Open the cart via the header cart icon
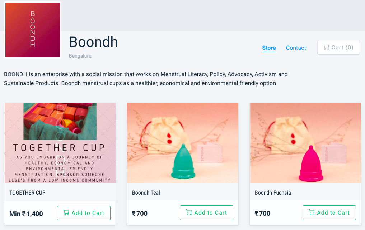This screenshot has width=365, height=230. (x=326, y=47)
